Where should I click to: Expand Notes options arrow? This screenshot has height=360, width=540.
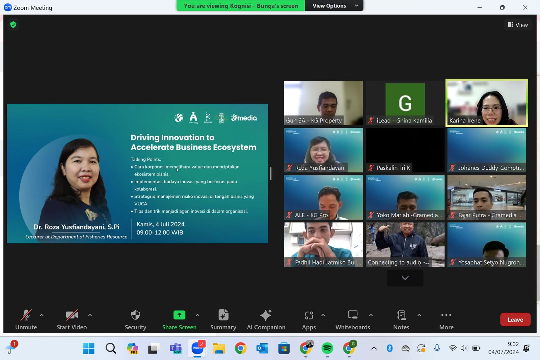coord(419,315)
